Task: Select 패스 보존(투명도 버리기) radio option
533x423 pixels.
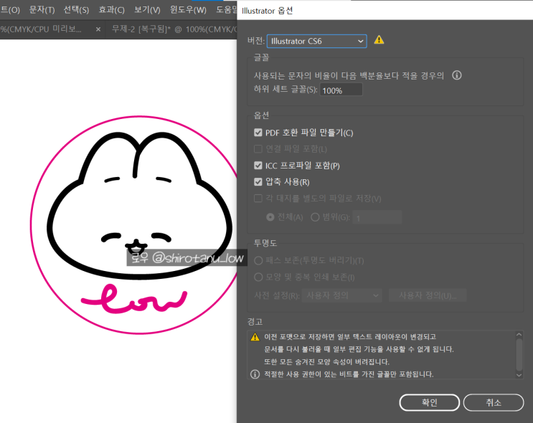Action: tap(258, 260)
